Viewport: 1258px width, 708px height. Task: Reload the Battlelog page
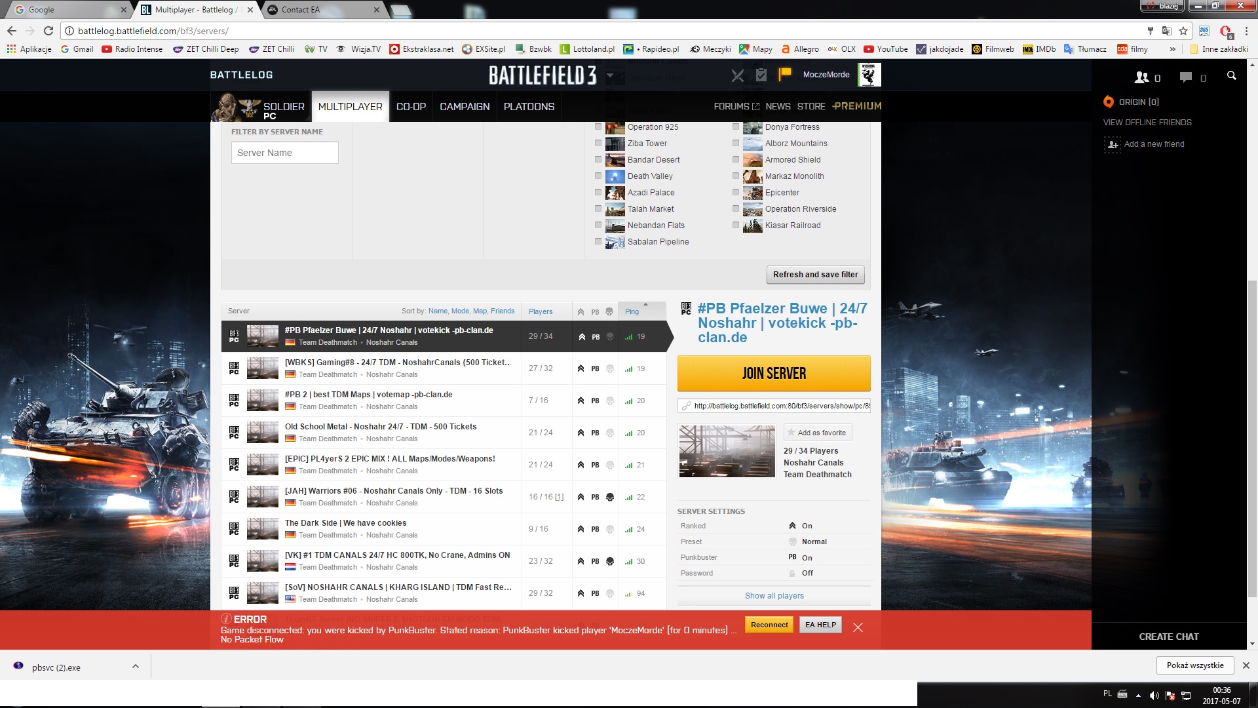click(x=48, y=31)
